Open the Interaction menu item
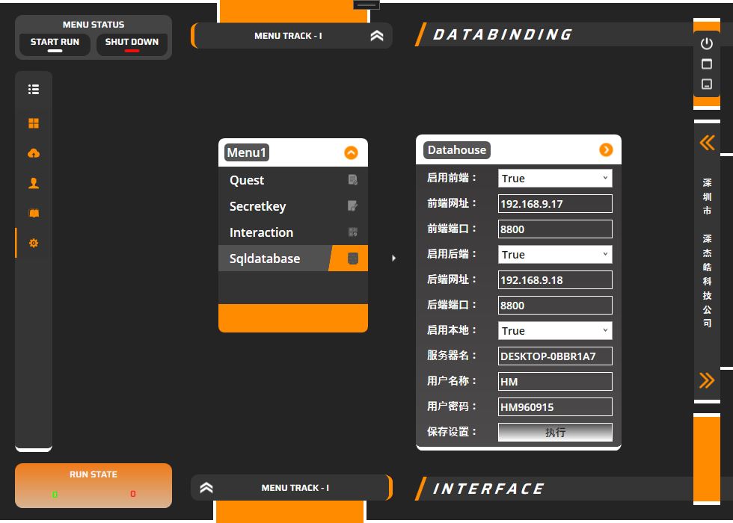 (x=261, y=232)
